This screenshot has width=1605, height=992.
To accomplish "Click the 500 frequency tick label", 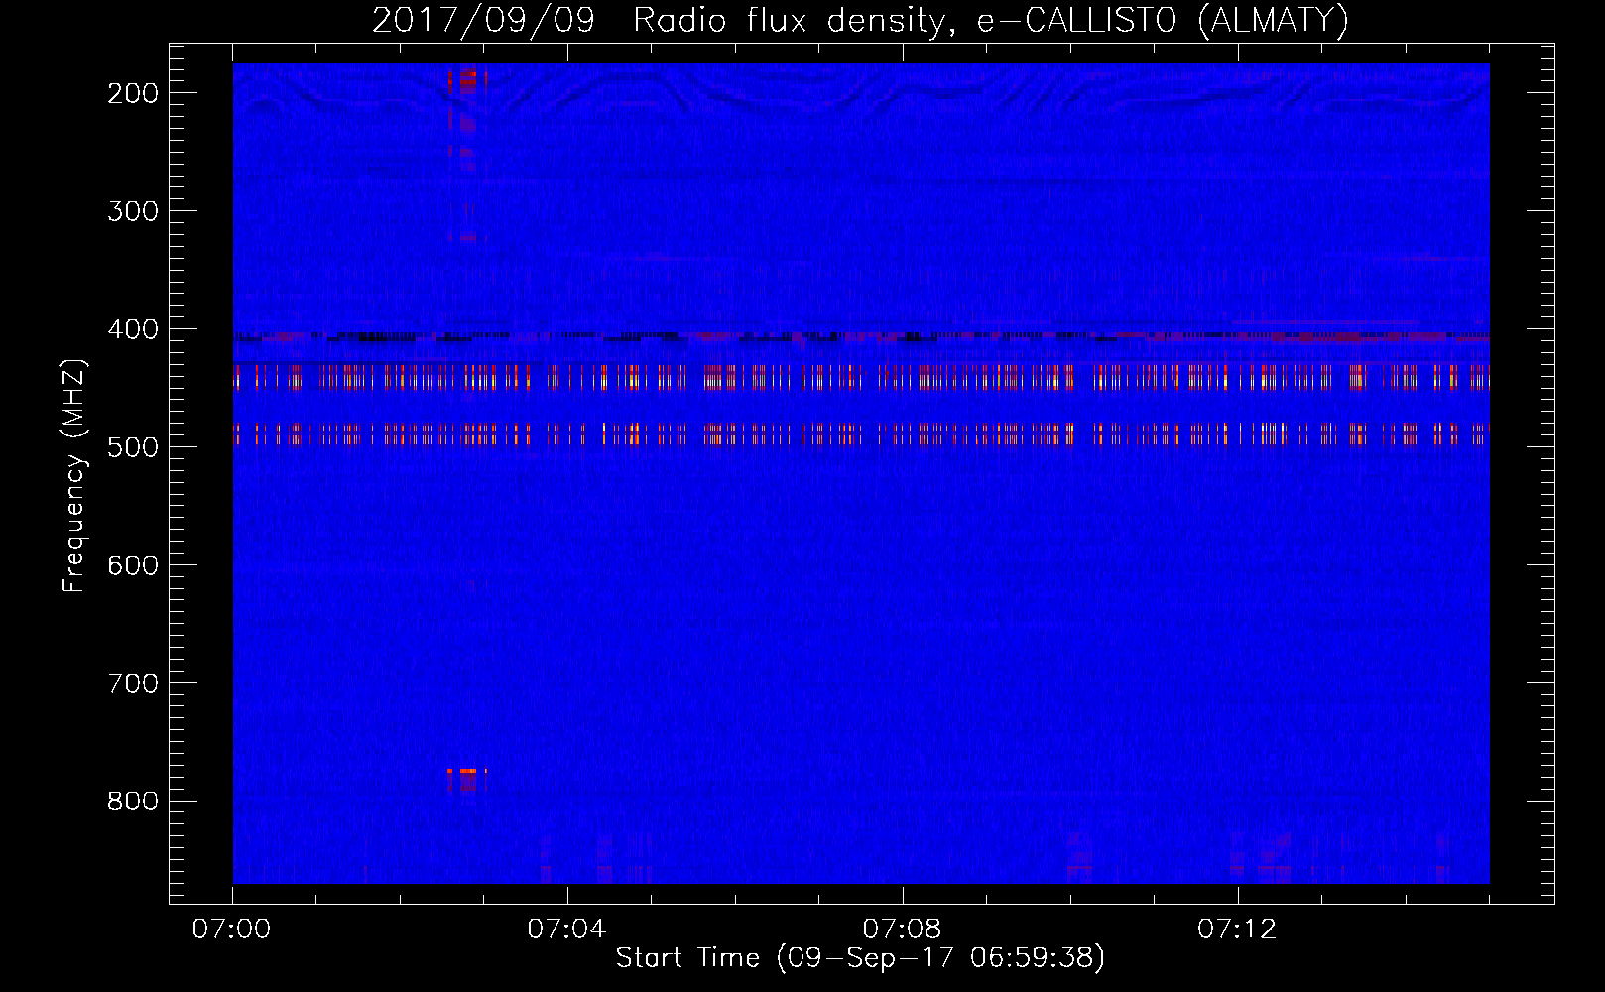I will [x=133, y=447].
